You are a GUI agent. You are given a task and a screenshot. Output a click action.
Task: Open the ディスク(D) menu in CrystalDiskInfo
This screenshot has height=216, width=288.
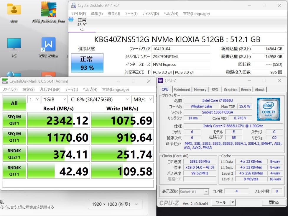150,14
